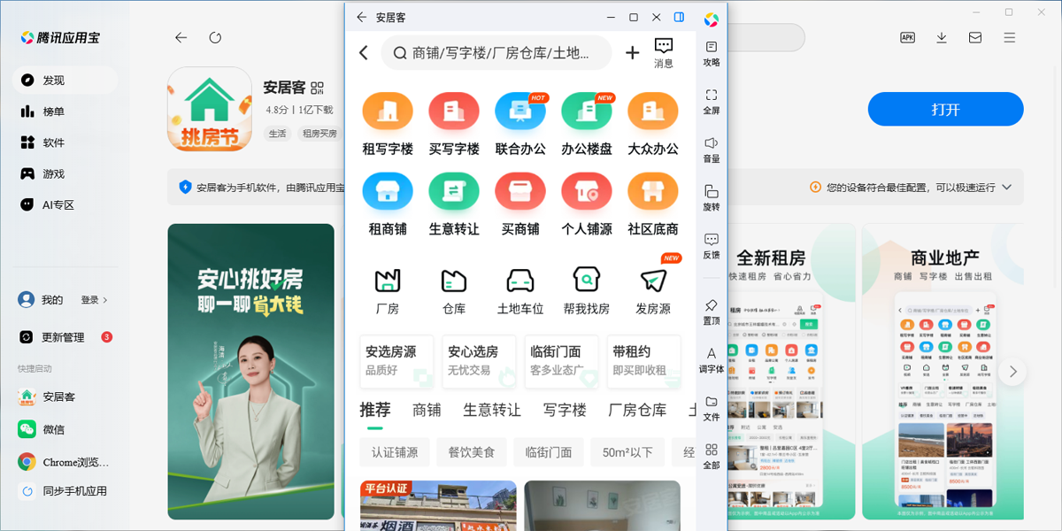This screenshot has height=531, width=1062.
Task: Switch to 推荐 tab
Action: (375, 410)
